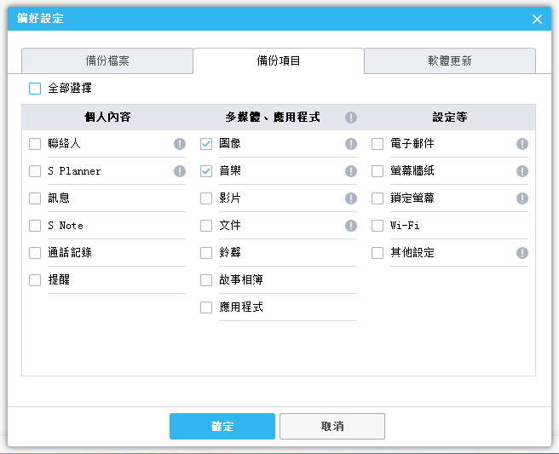The width and height of the screenshot is (559, 454).
Task: Click the 個人內容 column header
Action: click(107, 117)
